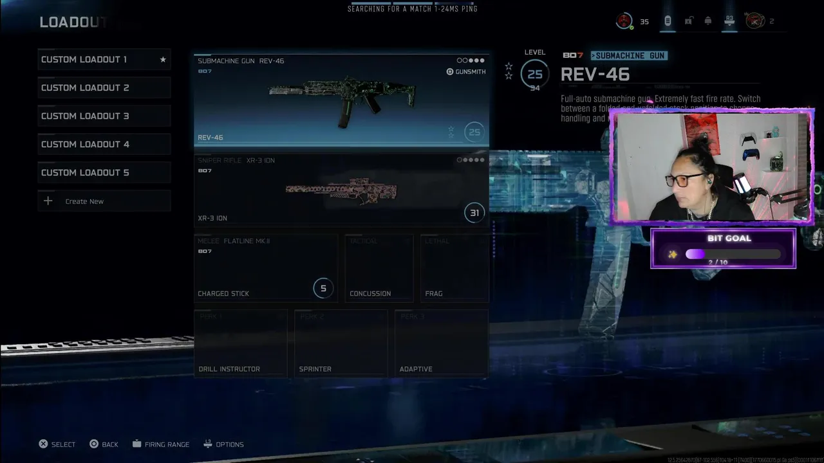Open the Frag lethal slot
Image resolution: width=824 pixels, height=463 pixels.
tap(454, 268)
